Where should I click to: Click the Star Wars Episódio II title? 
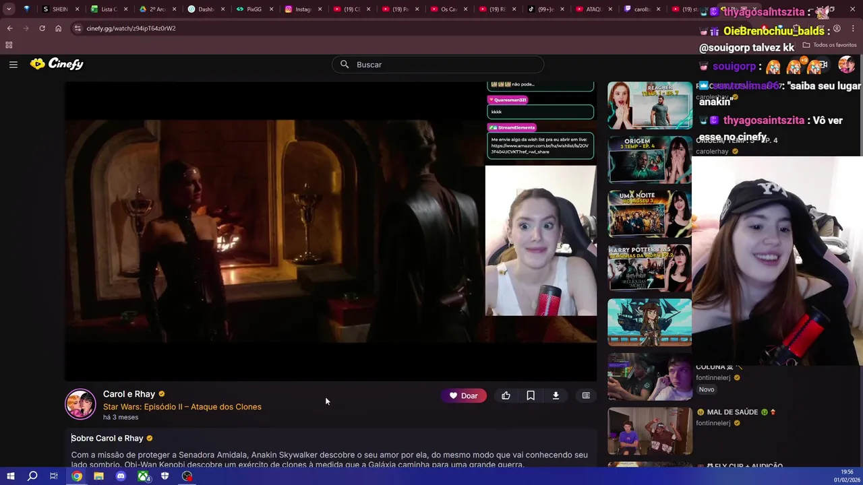(182, 407)
